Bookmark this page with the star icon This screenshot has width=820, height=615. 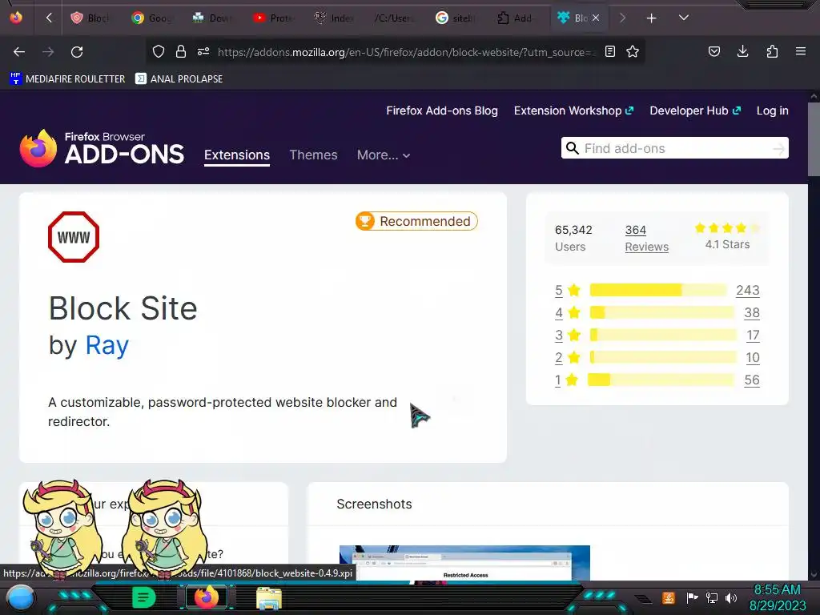pos(633,51)
